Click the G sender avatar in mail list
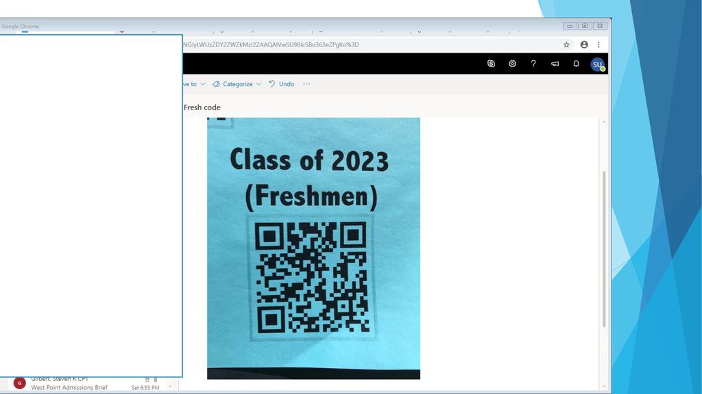 [20, 383]
